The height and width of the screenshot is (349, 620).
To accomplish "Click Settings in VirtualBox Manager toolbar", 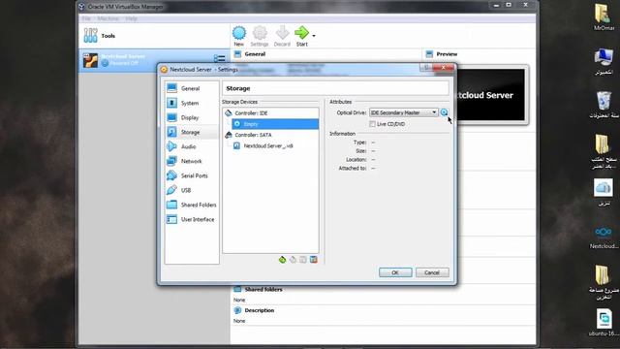I will coord(260,36).
